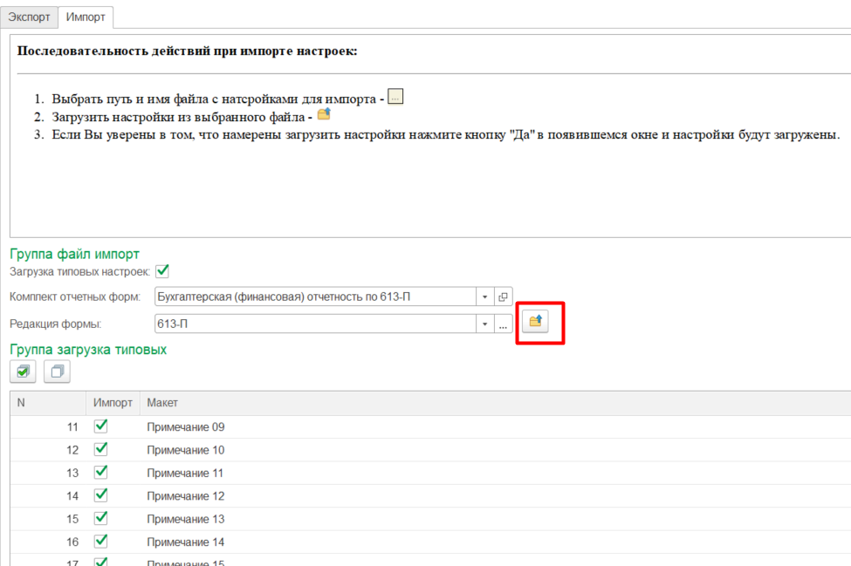The width and height of the screenshot is (851, 566).
Task: Click the ellipsis button beside Редакция формы
Action: point(503,324)
